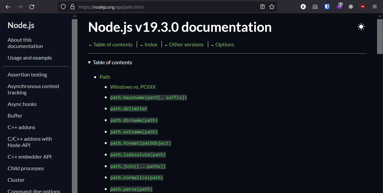Expand the Other versions picker
The width and height of the screenshot is (383, 193).
184,45
